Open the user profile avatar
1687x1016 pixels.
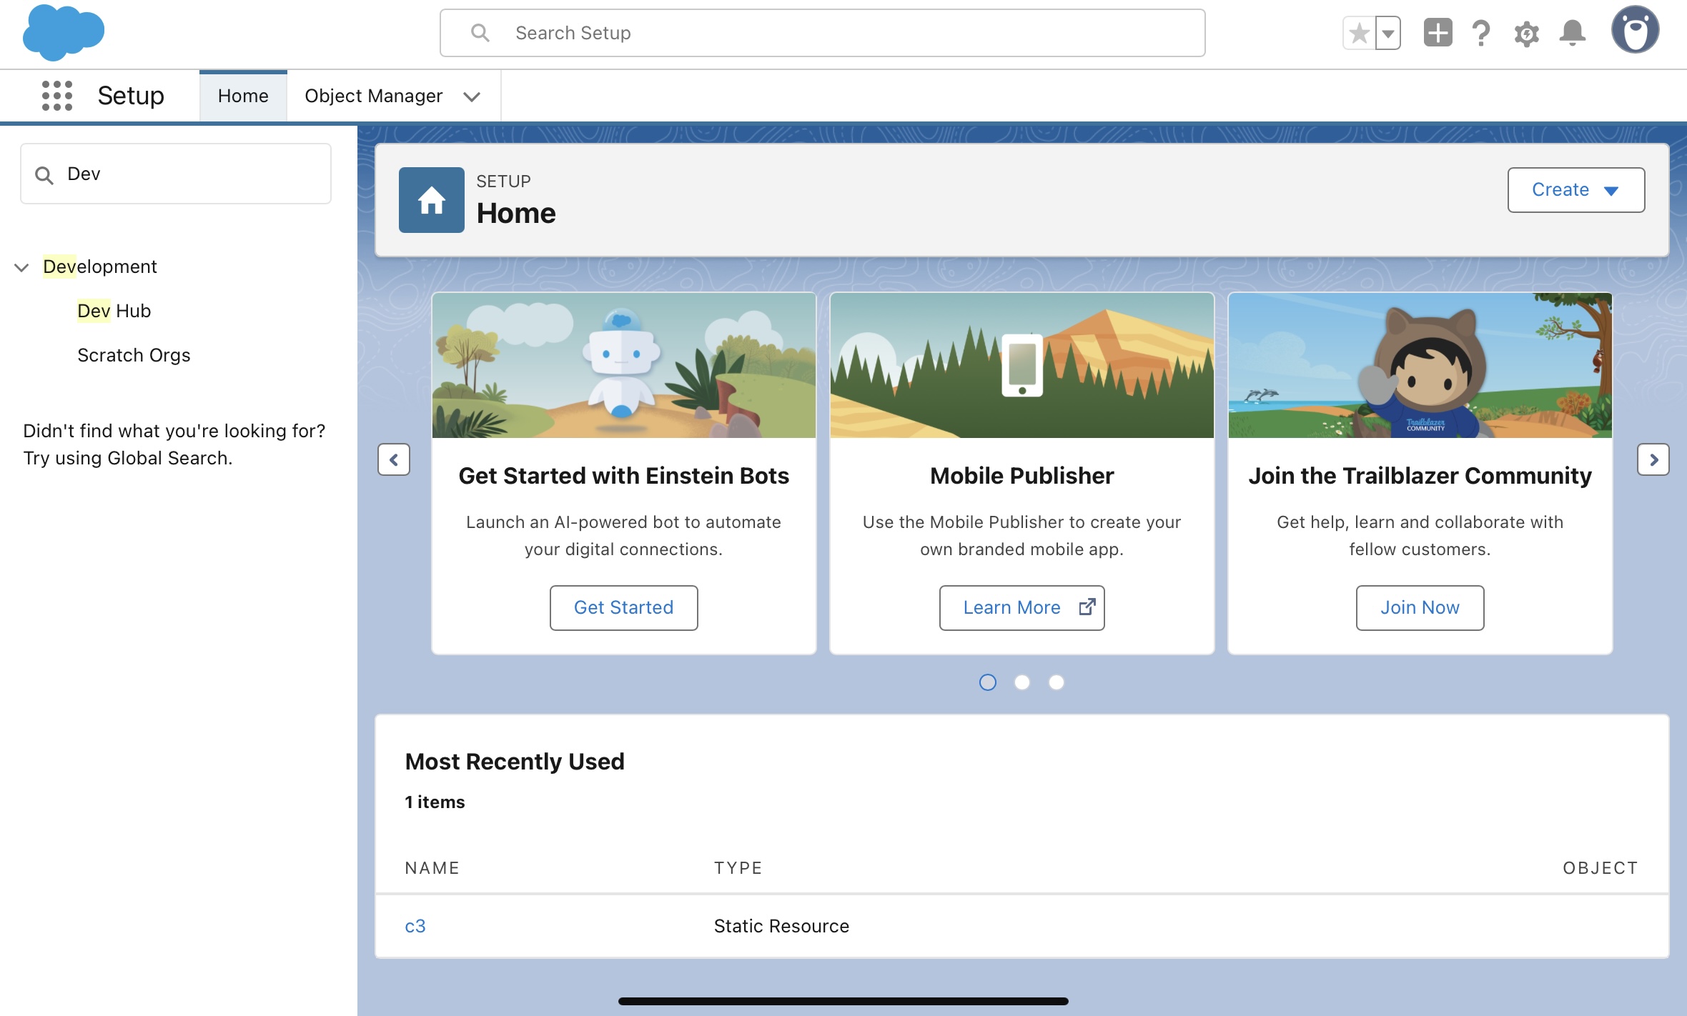click(1635, 30)
